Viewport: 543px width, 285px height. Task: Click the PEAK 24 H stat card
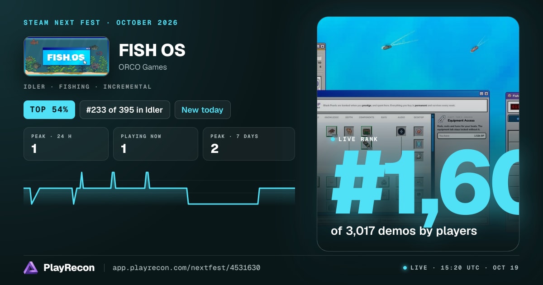(x=66, y=144)
